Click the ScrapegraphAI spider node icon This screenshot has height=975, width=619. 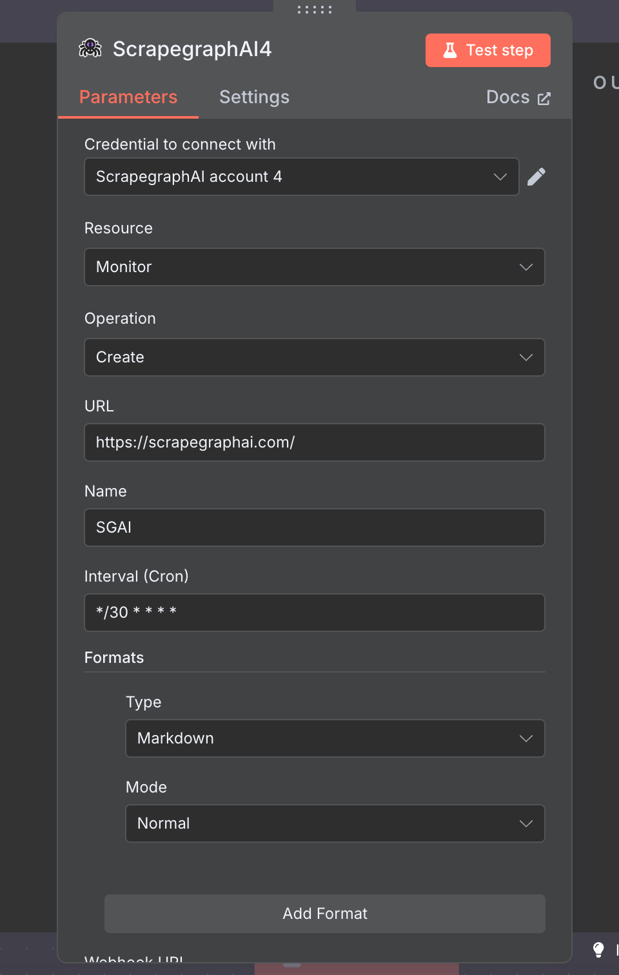90,48
